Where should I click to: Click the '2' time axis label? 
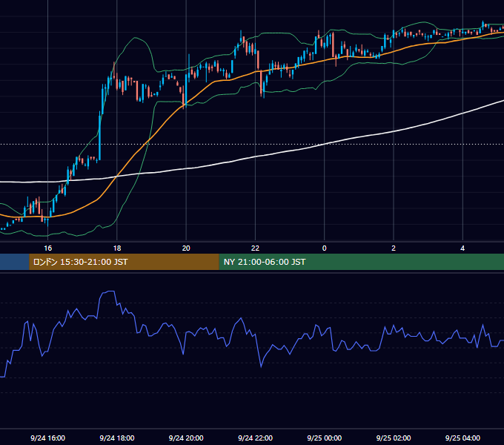tap(394, 248)
